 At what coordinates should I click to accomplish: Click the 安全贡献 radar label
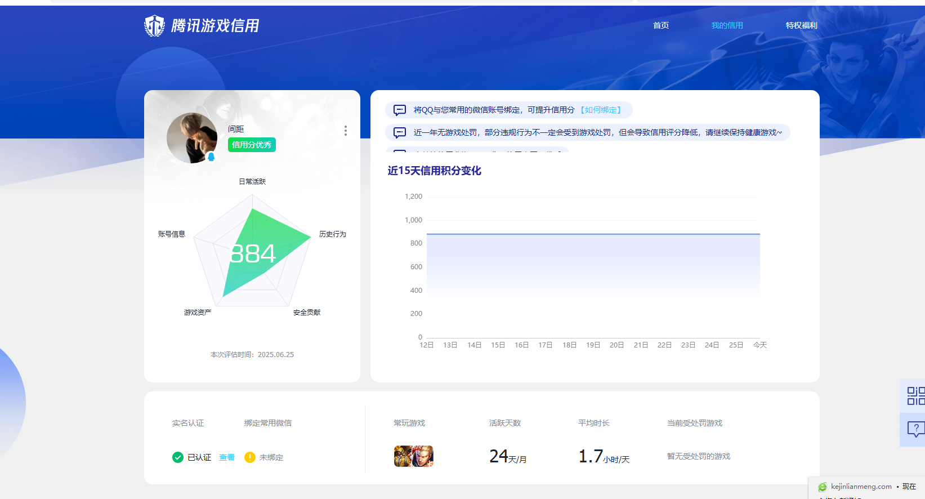coord(307,312)
